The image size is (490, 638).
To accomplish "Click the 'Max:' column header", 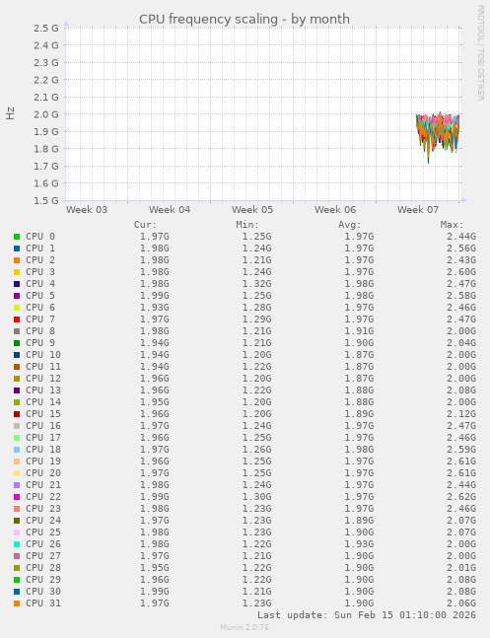I will click(x=453, y=225).
